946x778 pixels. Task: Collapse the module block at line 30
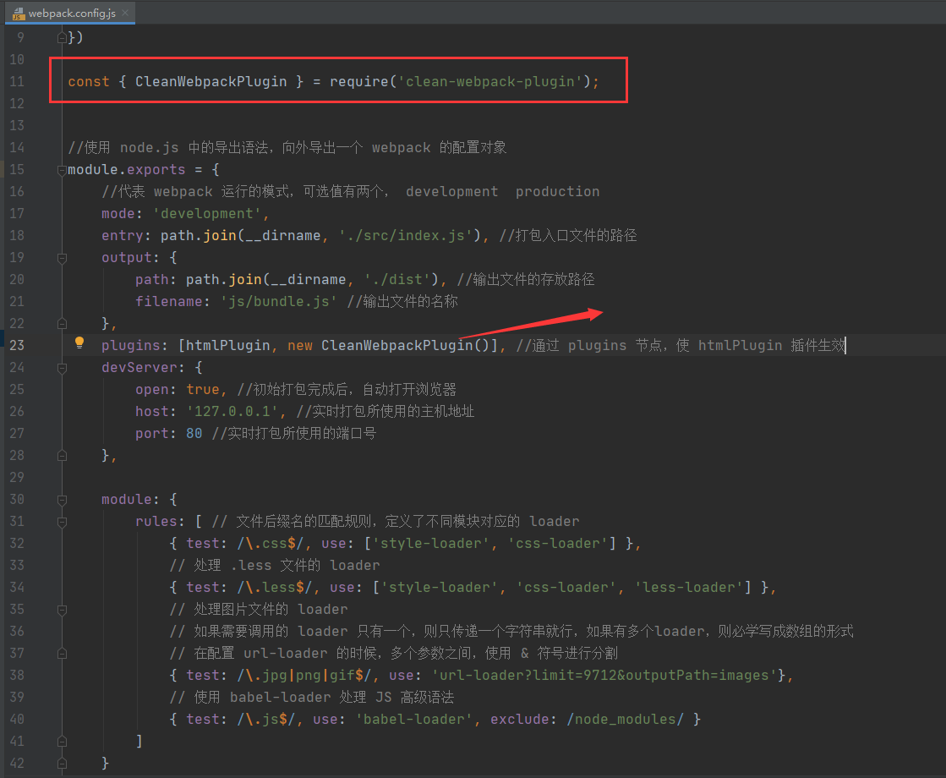pyautogui.click(x=62, y=500)
